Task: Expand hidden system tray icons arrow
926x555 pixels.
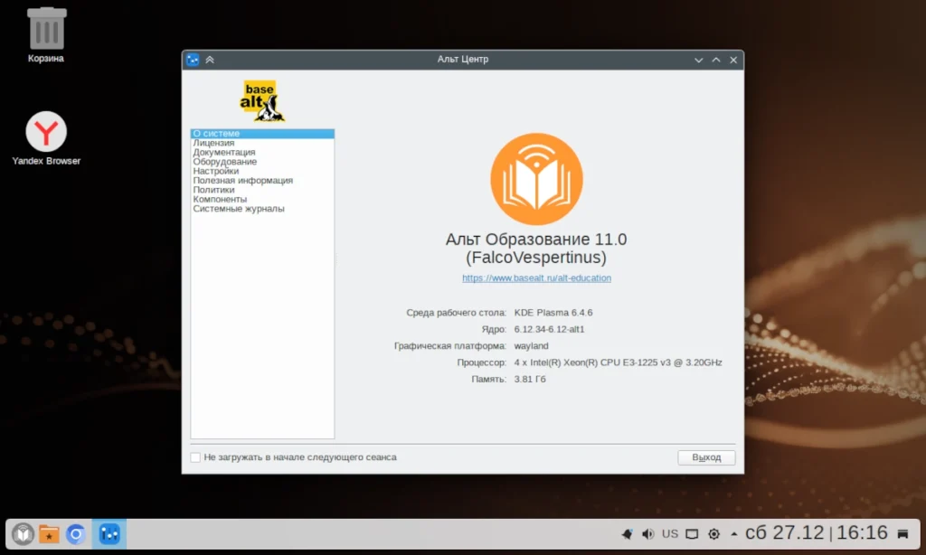Action: [x=734, y=534]
